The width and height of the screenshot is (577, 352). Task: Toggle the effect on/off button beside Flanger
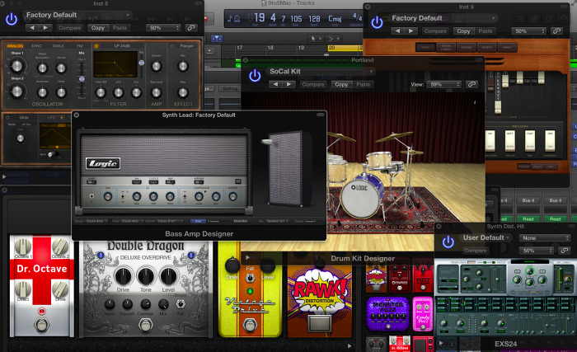pos(171,46)
